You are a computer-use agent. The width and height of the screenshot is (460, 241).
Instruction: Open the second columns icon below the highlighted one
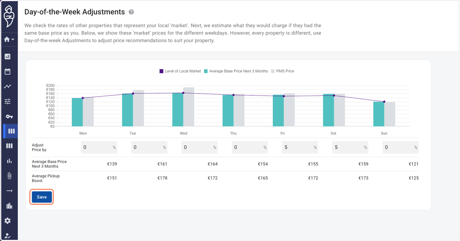coord(9,146)
